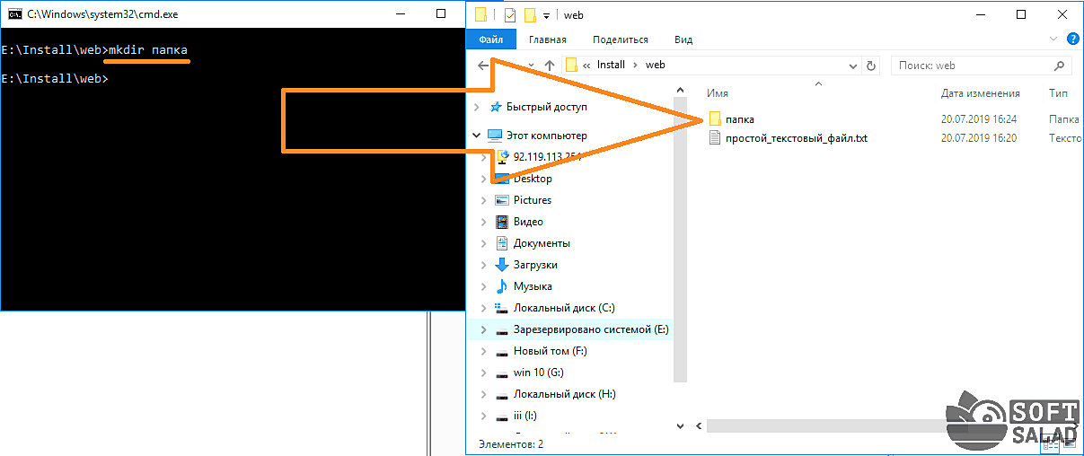The image size is (1084, 456).
Task: Open Explorer help via question mark icon
Action: (x=1072, y=39)
